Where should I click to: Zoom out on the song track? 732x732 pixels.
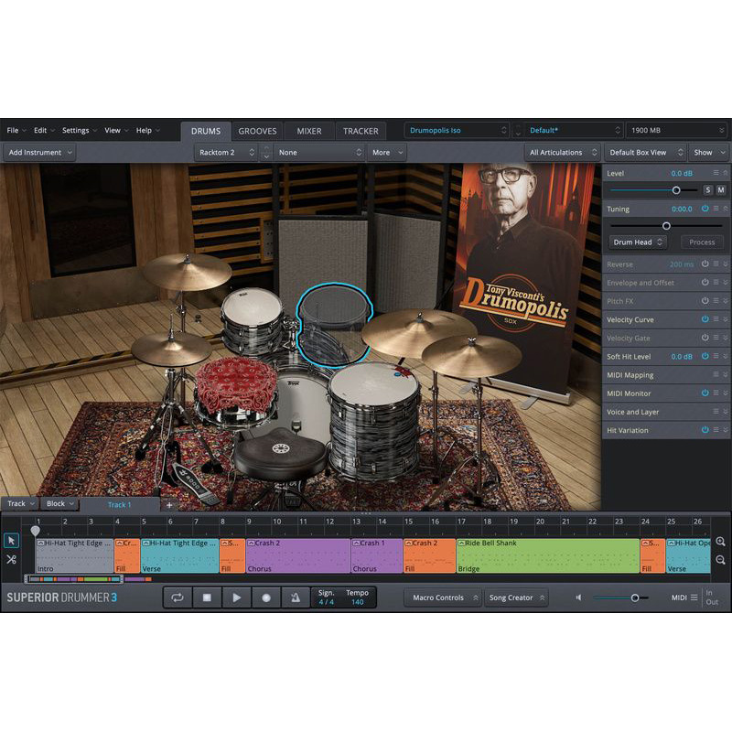[720, 560]
